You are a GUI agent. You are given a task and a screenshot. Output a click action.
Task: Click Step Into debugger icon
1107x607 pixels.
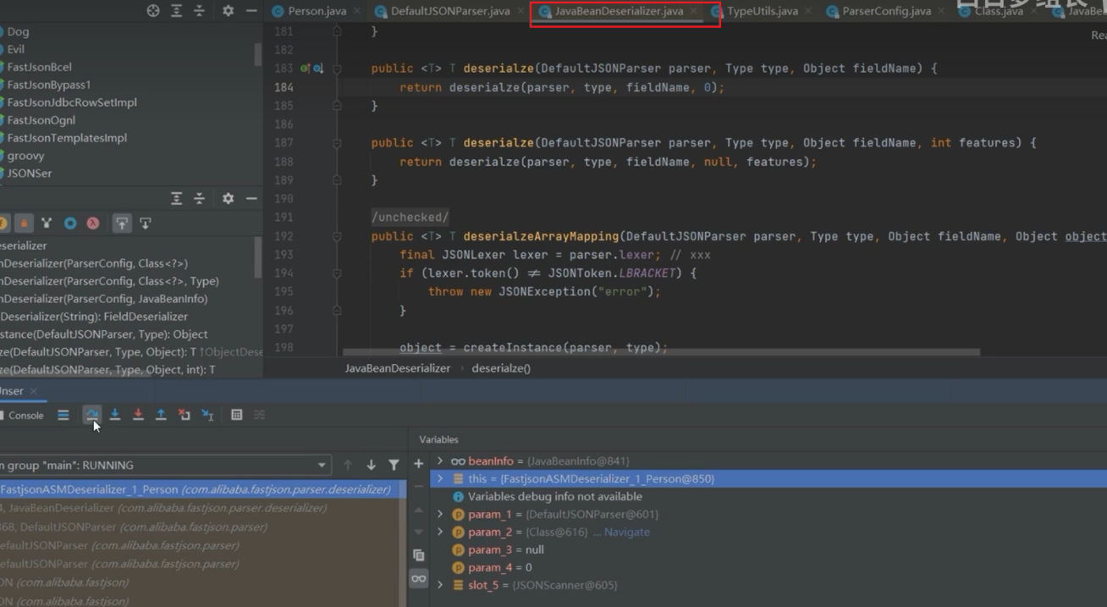[115, 415]
